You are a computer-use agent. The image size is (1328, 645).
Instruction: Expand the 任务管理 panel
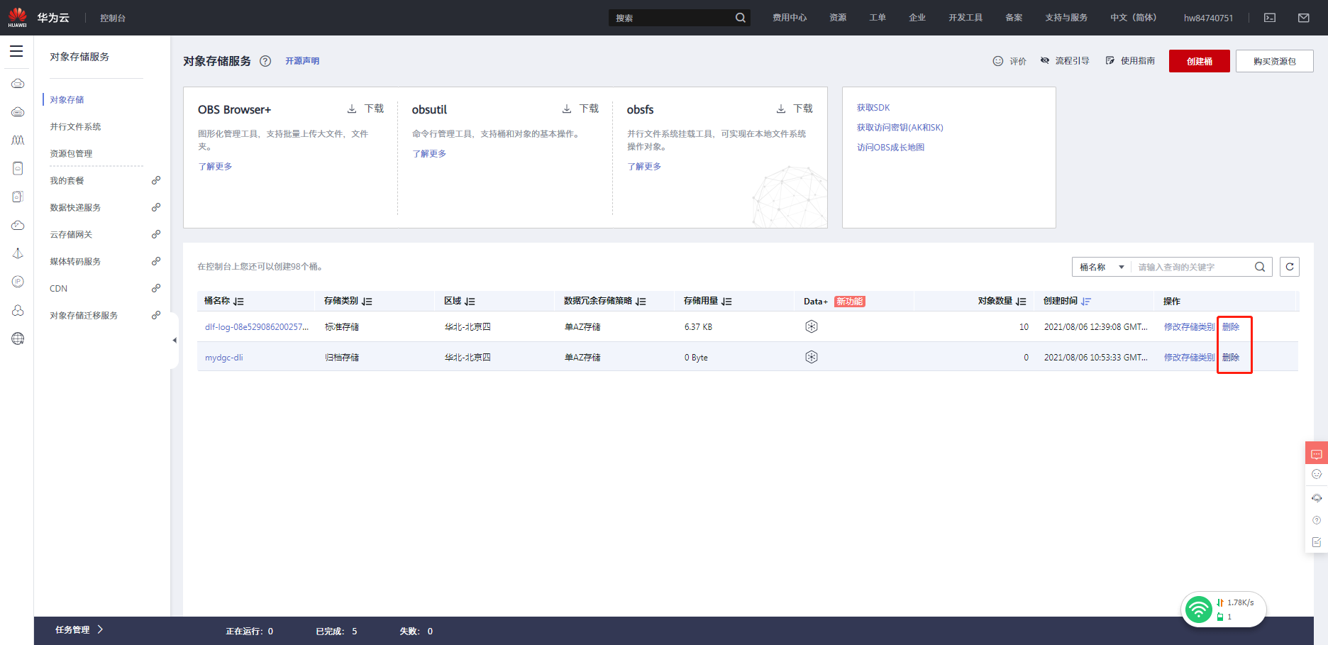[79, 630]
